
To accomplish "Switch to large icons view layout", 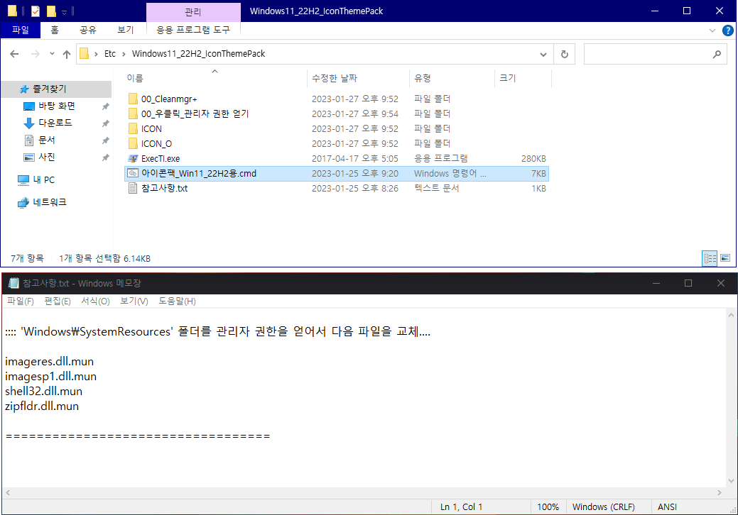I will click(x=725, y=258).
